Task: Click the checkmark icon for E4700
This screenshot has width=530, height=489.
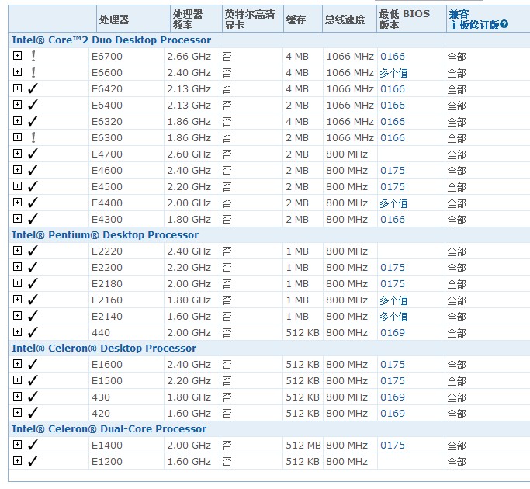Action: pyautogui.click(x=33, y=154)
